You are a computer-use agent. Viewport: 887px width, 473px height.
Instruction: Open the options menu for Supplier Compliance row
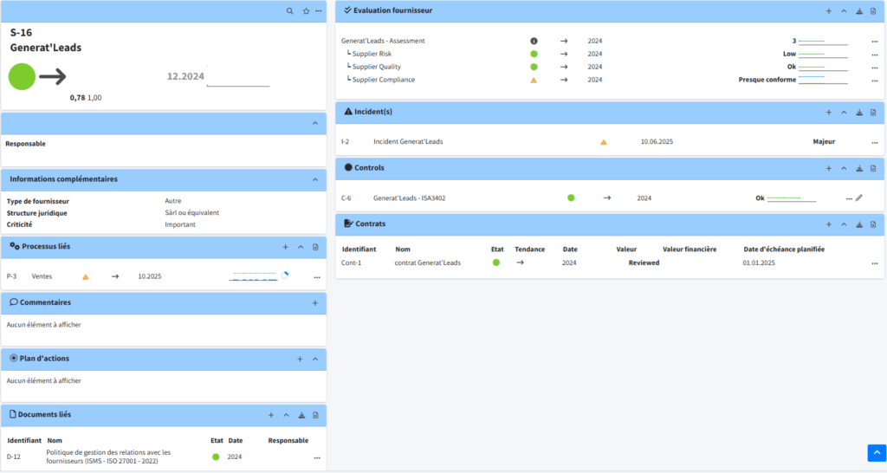tap(874, 81)
